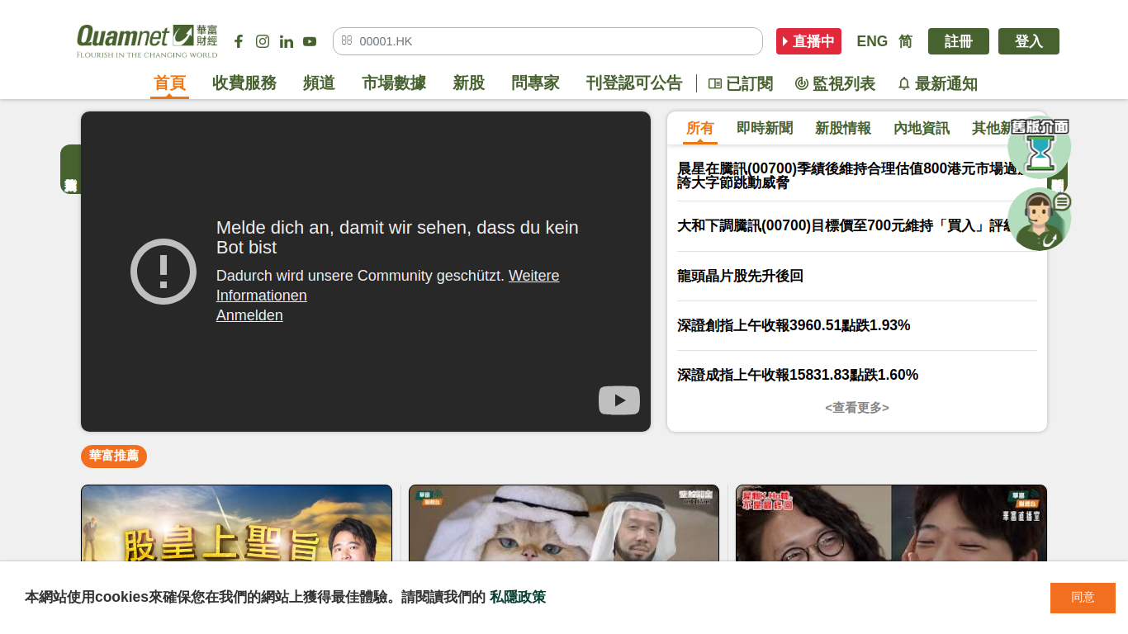Screen dimensions: 1128x634
Task: Open the thumbnail of man with round glasses
Action: (x=891, y=523)
